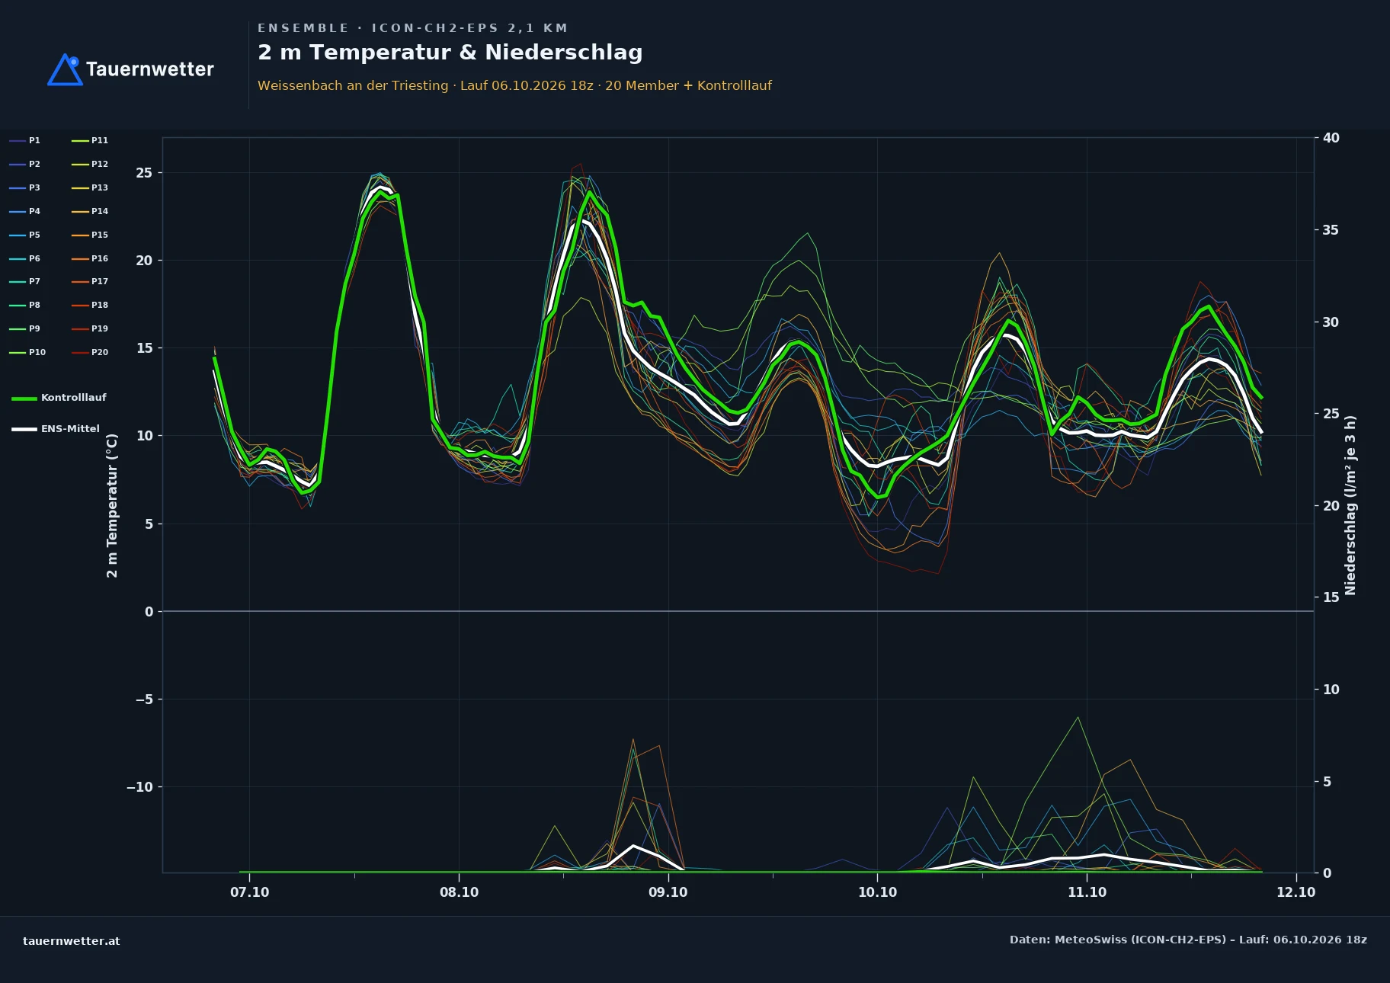Click the 08.10 date axis label

pos(459,892)
